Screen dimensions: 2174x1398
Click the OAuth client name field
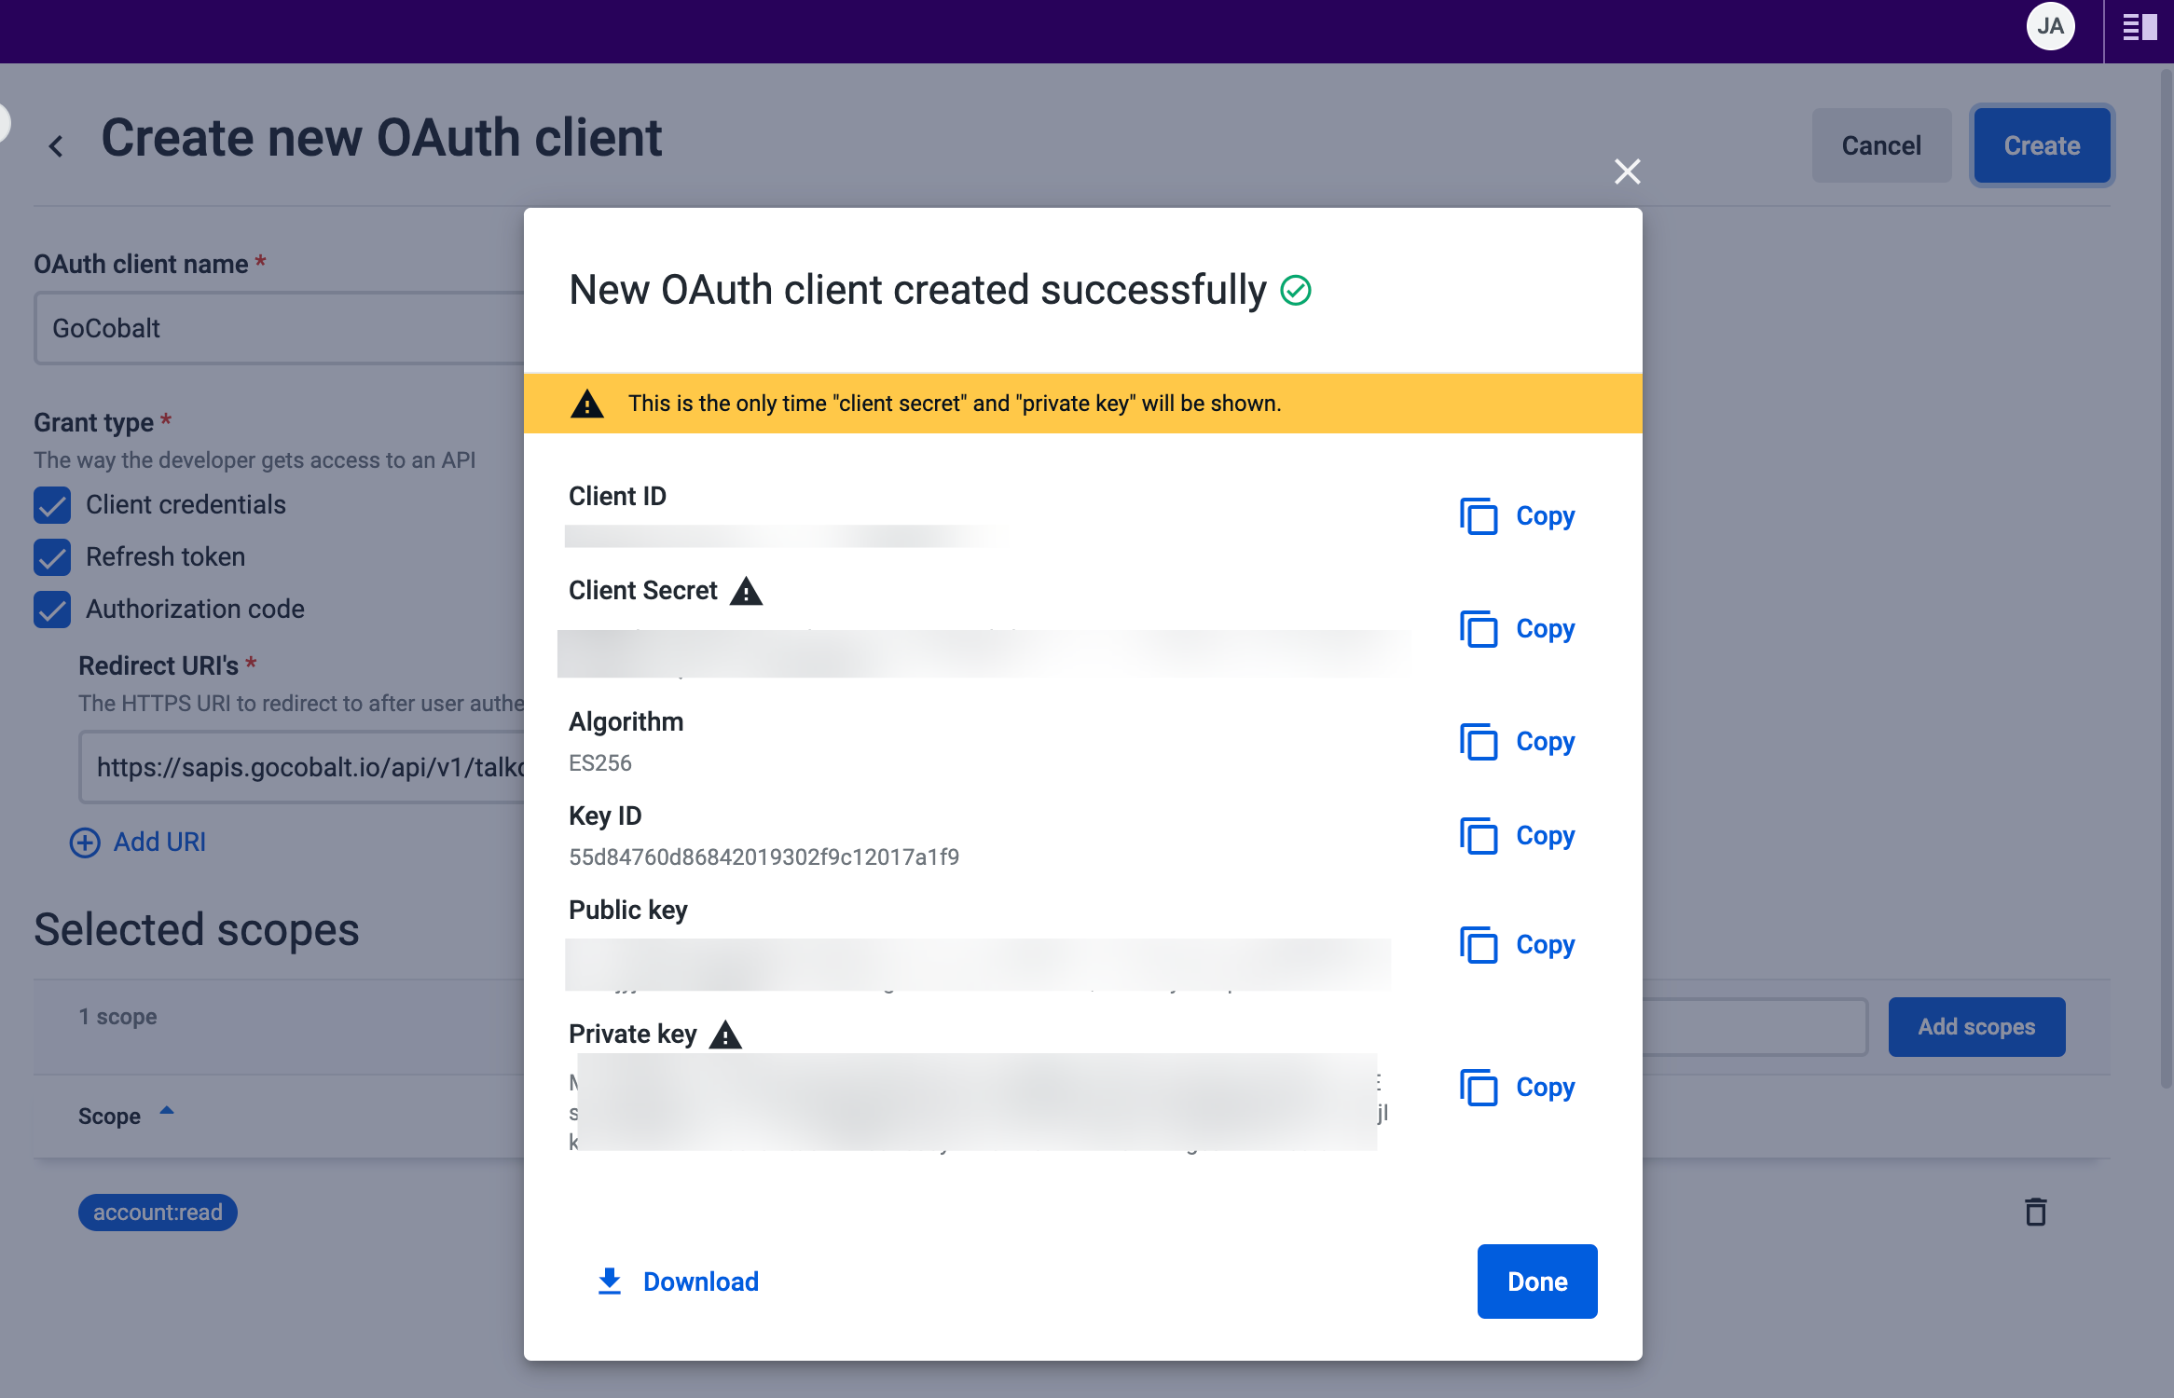(280, 328)
